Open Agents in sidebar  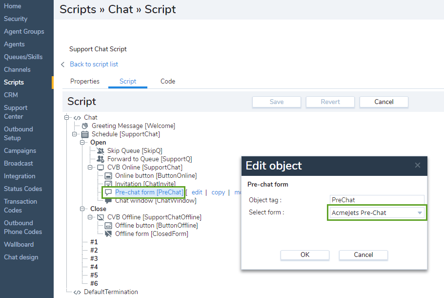point(14,44)
